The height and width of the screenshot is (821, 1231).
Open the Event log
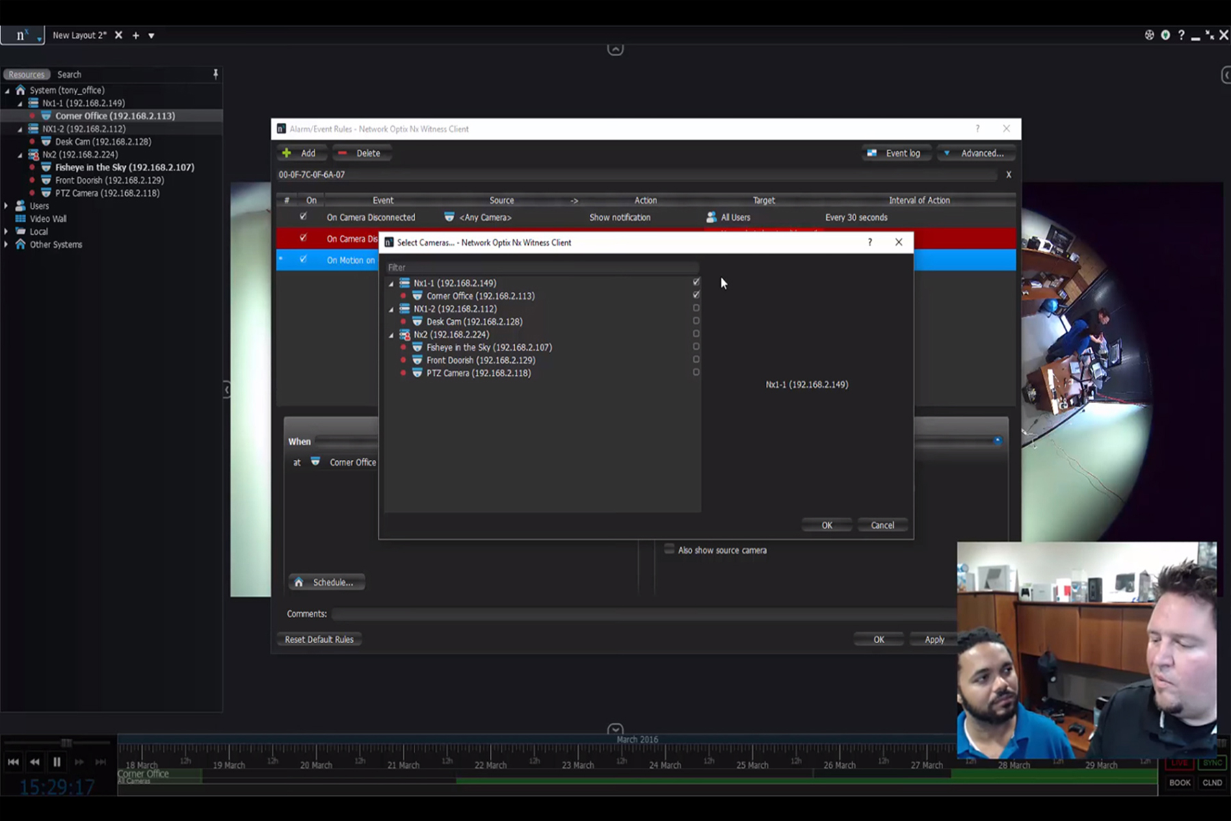click(x=895, y=153)
